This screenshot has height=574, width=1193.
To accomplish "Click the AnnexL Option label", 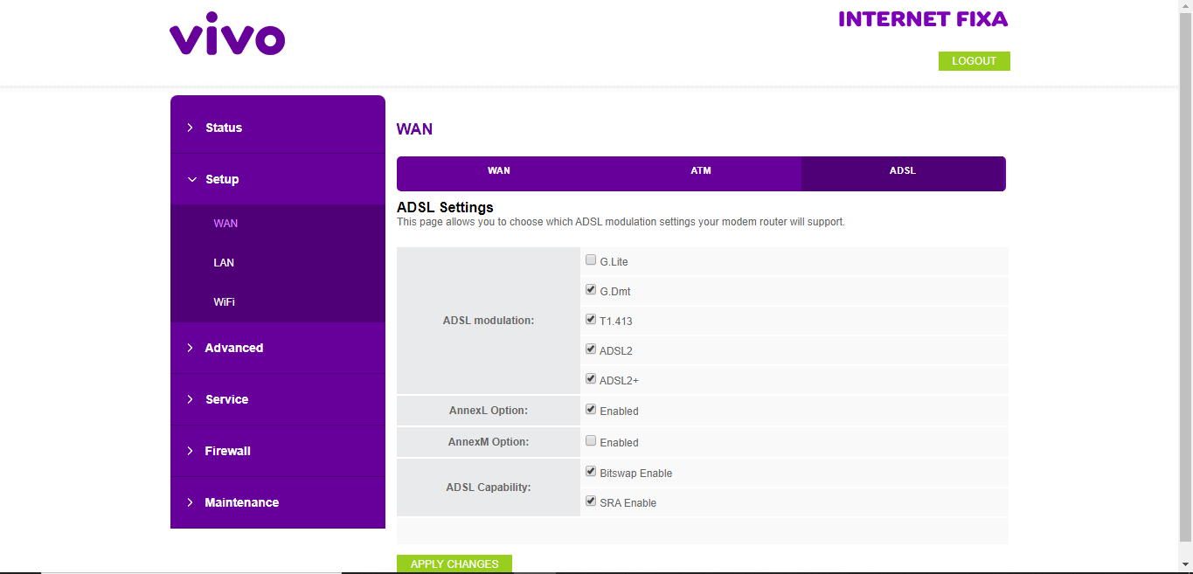I will pos(489,411).
